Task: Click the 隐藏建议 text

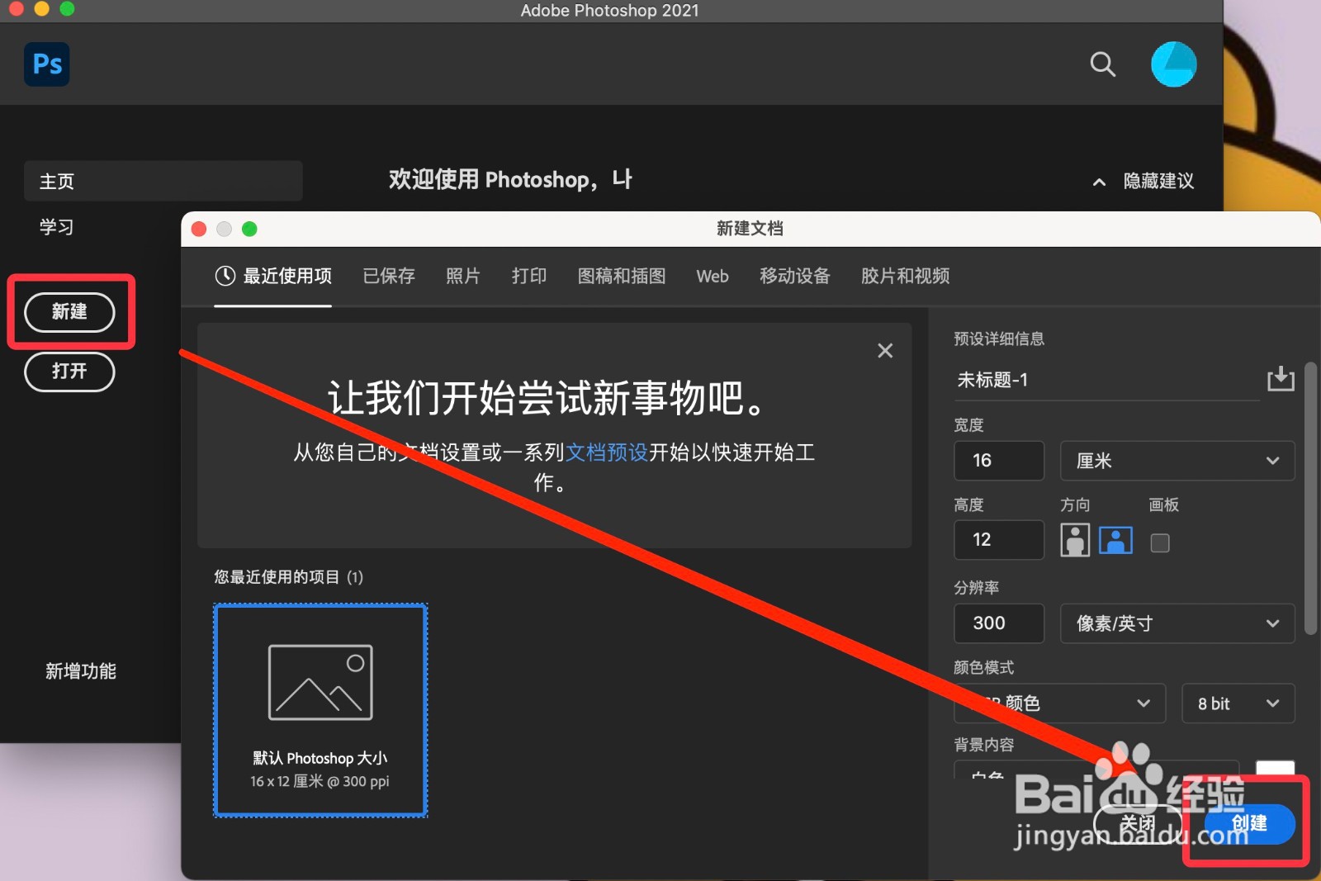Action: tap(1158, 181)
